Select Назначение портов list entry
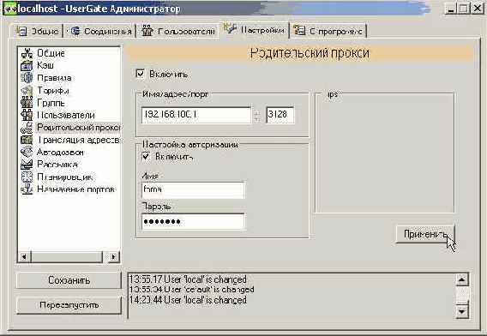 (x=76, y=189)
